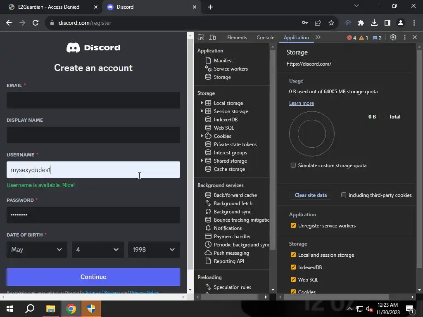This screenshot has width=423, height=317.
Task: Uncheck the Web SQL checkbox
Action: [x=293, y=279]
